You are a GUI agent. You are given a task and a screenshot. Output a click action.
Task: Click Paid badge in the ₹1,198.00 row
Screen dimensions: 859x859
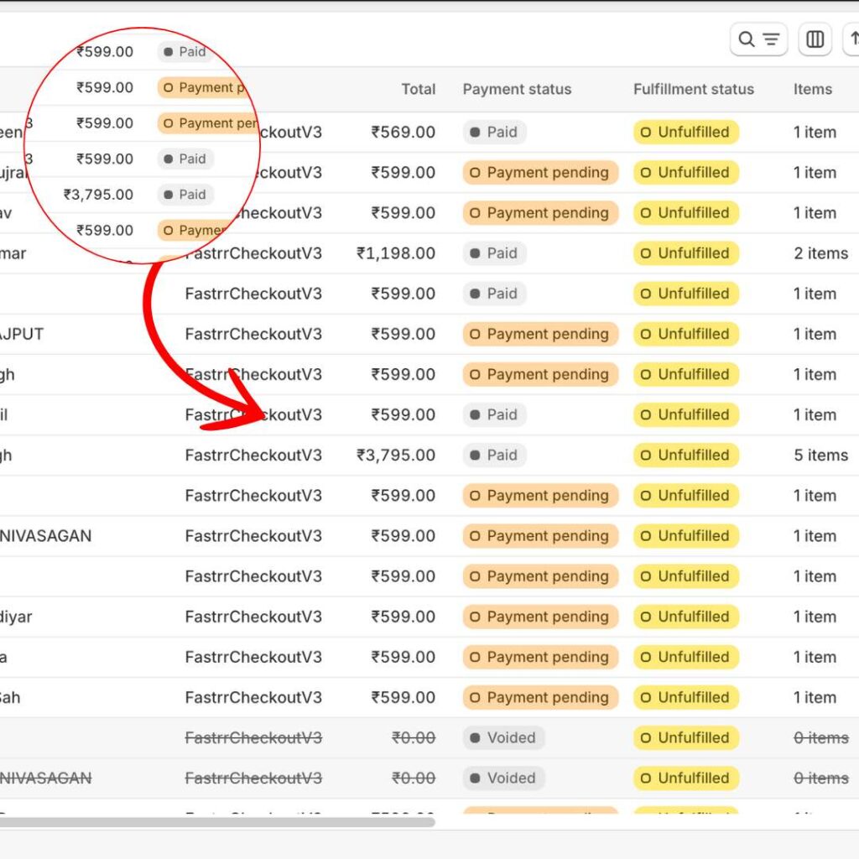coord(493,253)
